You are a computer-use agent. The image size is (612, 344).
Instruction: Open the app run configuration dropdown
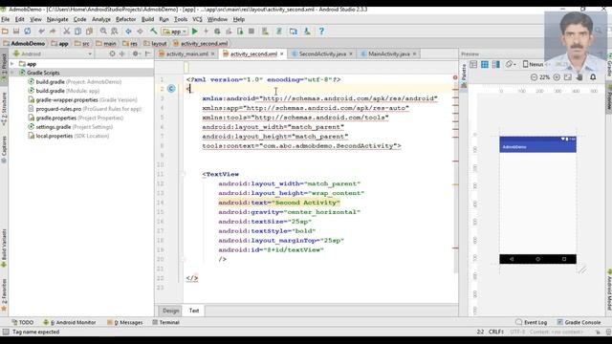click(174, 32)
